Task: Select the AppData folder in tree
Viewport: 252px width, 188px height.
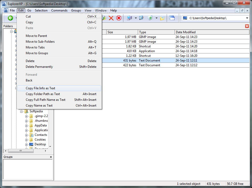Action: (41, 125)
